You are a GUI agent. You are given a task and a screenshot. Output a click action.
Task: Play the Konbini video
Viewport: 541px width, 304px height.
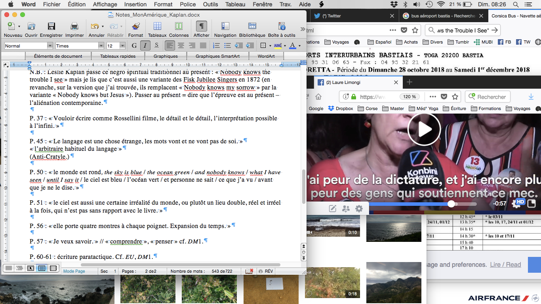424,129
